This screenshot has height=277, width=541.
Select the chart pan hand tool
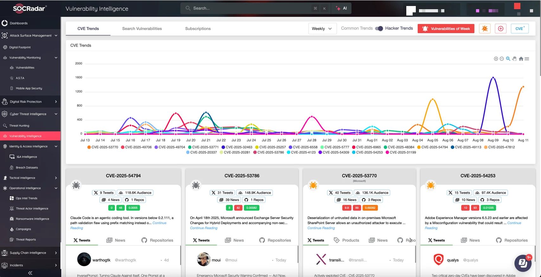pos(514,59)
